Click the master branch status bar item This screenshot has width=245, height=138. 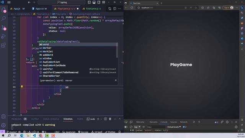[12, 132]
